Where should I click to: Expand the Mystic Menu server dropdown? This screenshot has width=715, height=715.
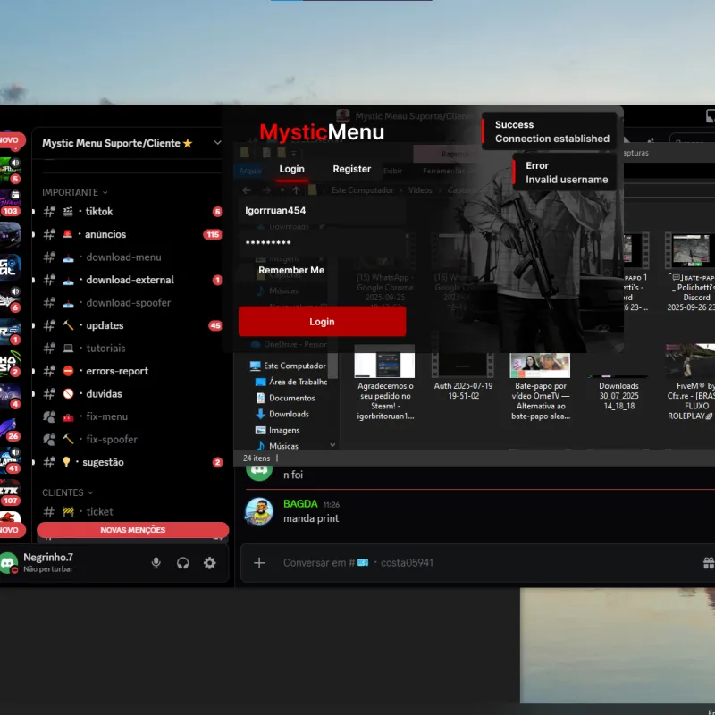click(x=217, y=143)
